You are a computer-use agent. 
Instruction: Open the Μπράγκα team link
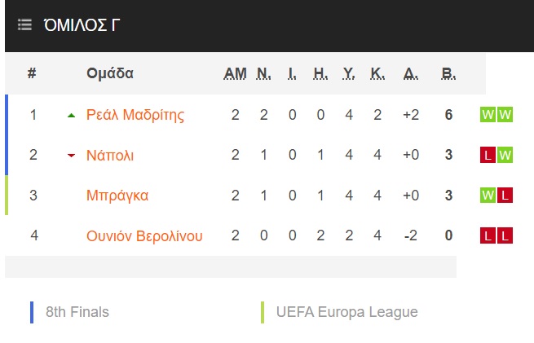[117, 196]
